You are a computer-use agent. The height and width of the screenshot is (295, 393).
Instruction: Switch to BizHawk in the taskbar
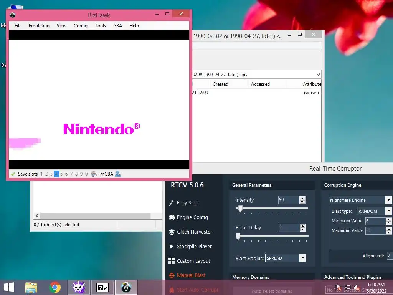click(x=126, y=287)
